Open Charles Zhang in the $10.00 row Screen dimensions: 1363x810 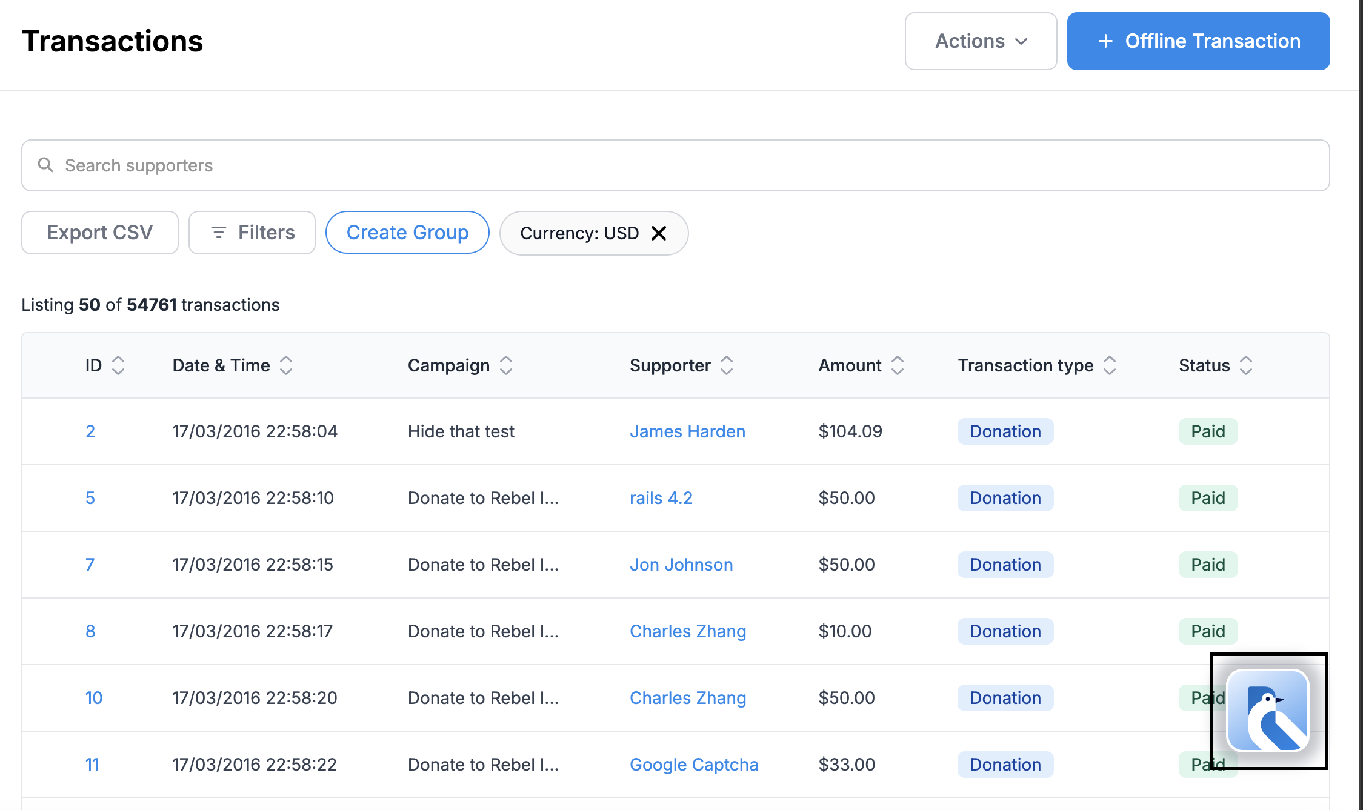click(x=688, y=631)
